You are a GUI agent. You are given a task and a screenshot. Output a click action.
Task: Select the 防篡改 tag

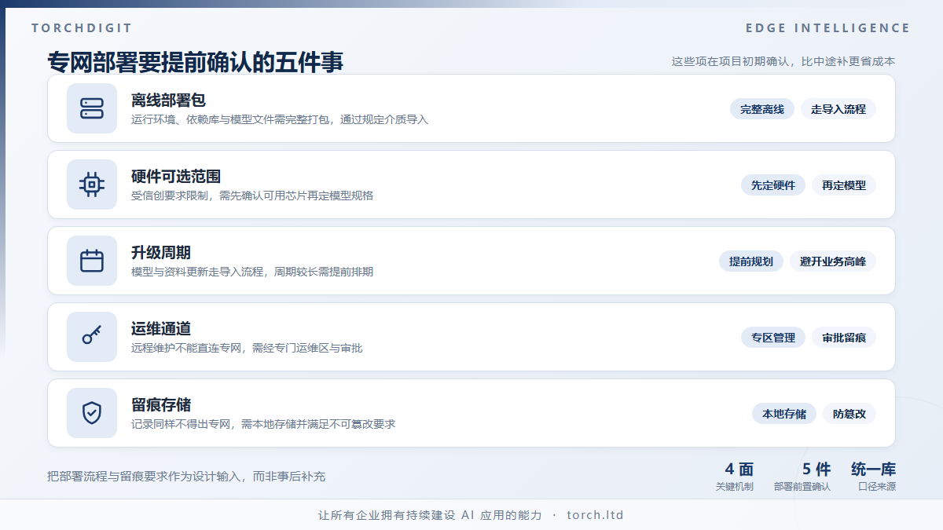pos(849,414)
